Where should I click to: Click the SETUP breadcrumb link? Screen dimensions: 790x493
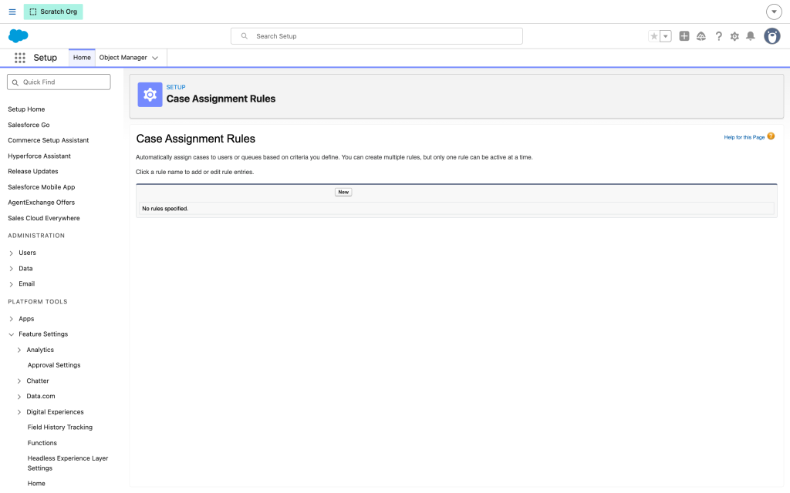tap(176, 87)
